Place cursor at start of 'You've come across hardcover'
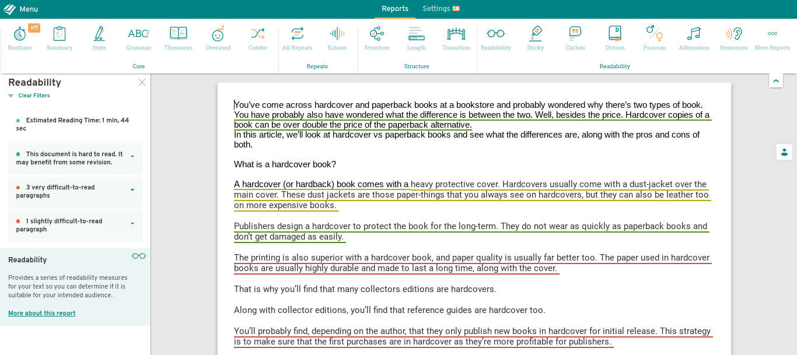This screenshot has width=797, height=355. pos(235,105)
